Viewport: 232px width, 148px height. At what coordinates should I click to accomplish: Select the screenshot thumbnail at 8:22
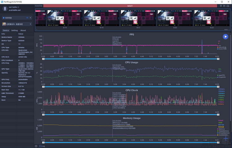click(212, 18)
